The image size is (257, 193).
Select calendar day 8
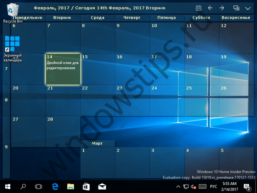pyautogui.click(x=98, y=38)
